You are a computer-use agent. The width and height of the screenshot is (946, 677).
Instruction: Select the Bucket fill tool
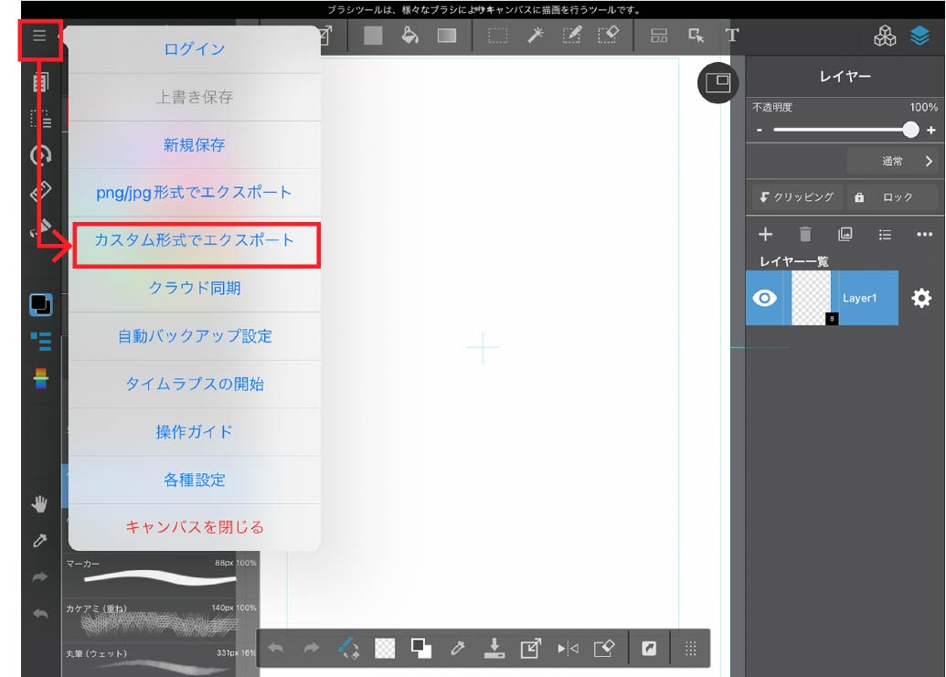tap(410, 36)
